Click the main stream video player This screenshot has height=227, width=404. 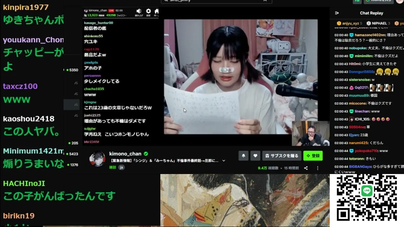(x=241, y=77)
